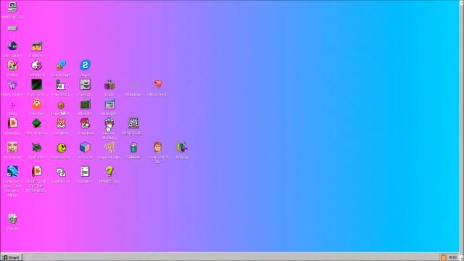Open the pixel face icon beside Cat Explorer
This screenshot has height=261, width=464.
[37, 46]
